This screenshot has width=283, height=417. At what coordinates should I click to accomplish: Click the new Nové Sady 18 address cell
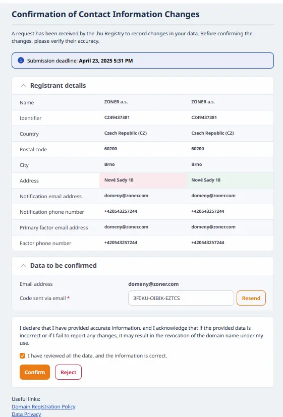coord(230,181)
